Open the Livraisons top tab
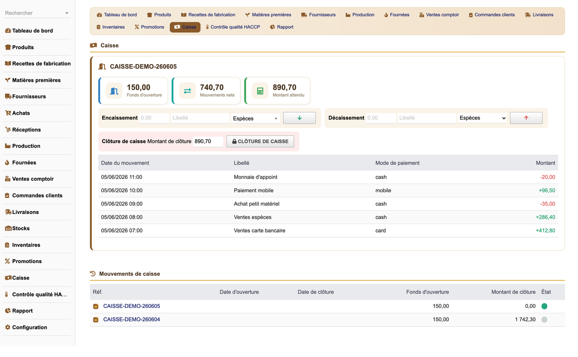 539,15
